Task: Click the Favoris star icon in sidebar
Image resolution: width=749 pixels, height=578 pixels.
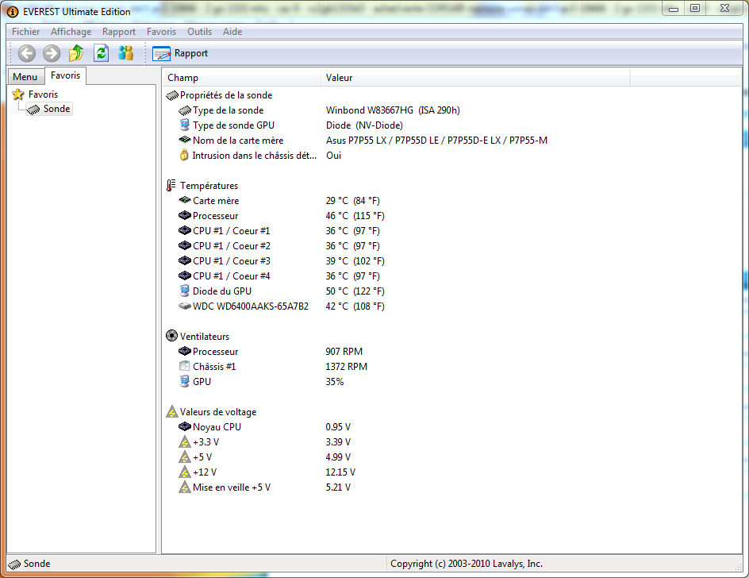Action: (x=17, y=94)
